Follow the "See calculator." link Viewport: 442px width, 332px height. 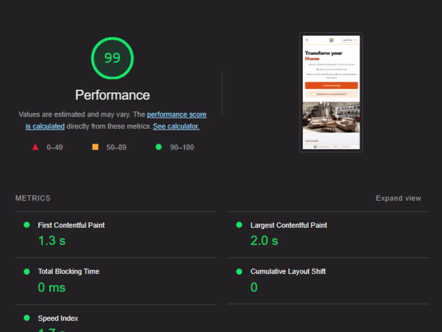[176, 127]
